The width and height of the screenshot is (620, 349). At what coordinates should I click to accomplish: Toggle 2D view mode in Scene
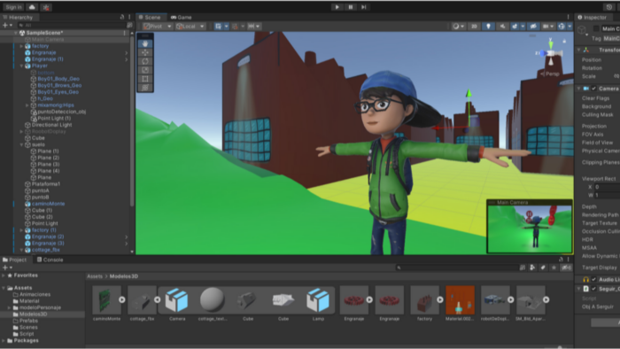474,27
